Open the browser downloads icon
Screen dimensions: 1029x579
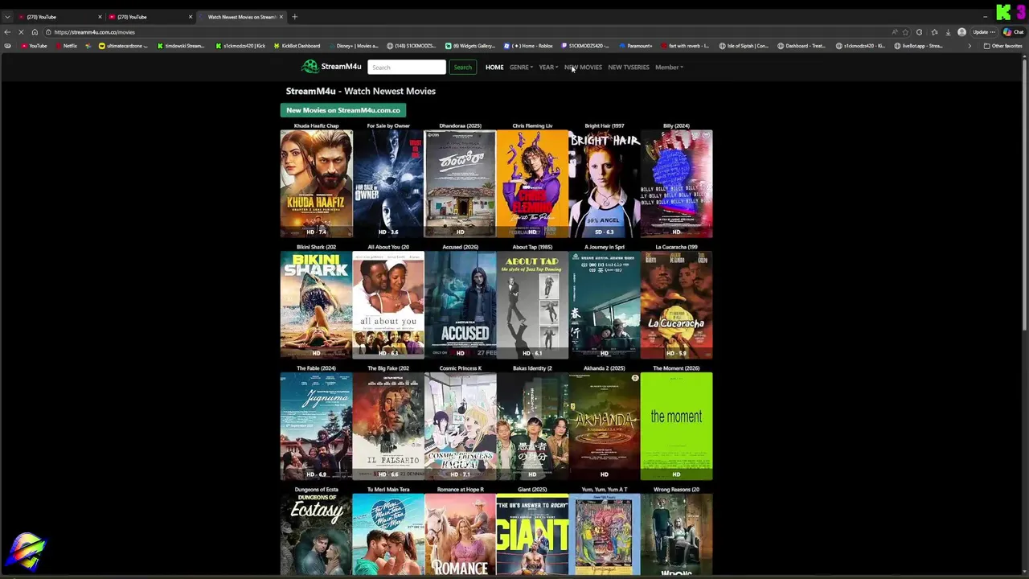pyautogui.click(x=948, y=32)
